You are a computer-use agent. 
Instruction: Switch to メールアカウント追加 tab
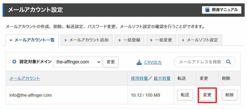click(87, 40)
